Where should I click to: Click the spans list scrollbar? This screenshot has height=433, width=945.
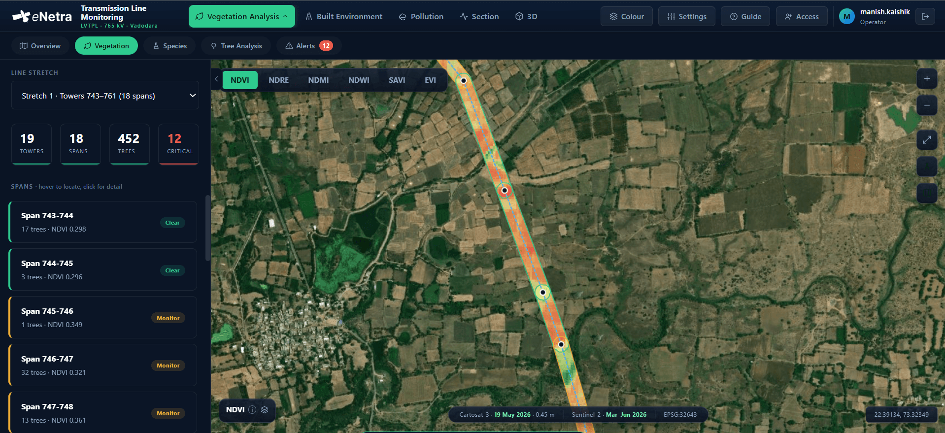pos(208,228)
